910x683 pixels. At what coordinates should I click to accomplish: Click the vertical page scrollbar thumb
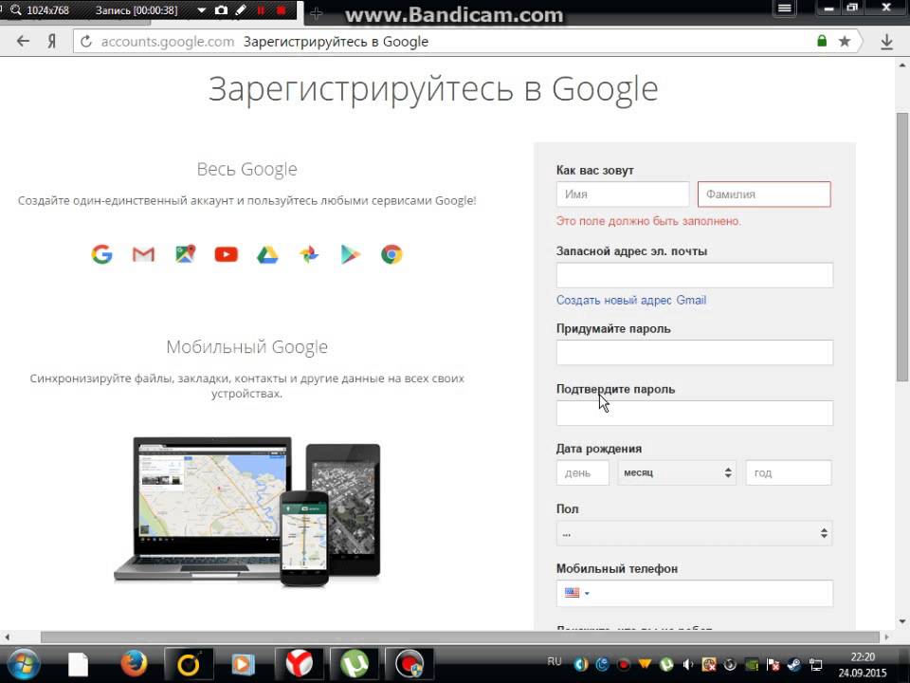(x=901, y=247)
